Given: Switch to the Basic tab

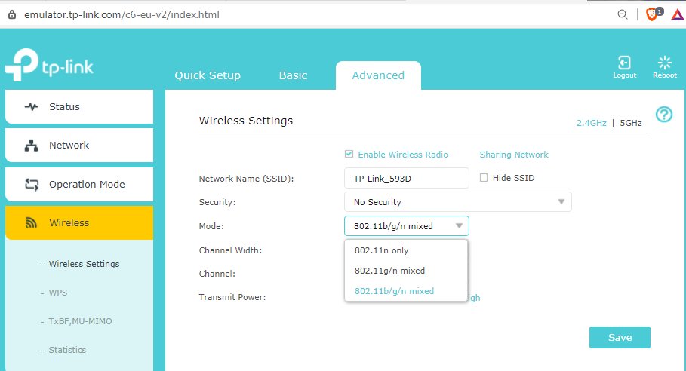Looking at the screenshot, I should click(293, 75).
